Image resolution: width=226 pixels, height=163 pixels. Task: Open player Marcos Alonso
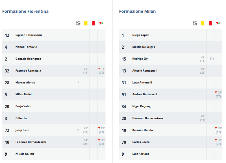coord(25,82)
